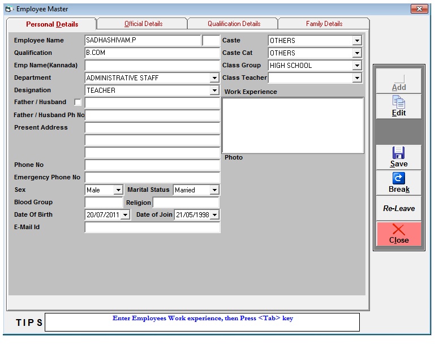
Task: Click the Break blue arrow icon
Action: [x=399, y=179]
